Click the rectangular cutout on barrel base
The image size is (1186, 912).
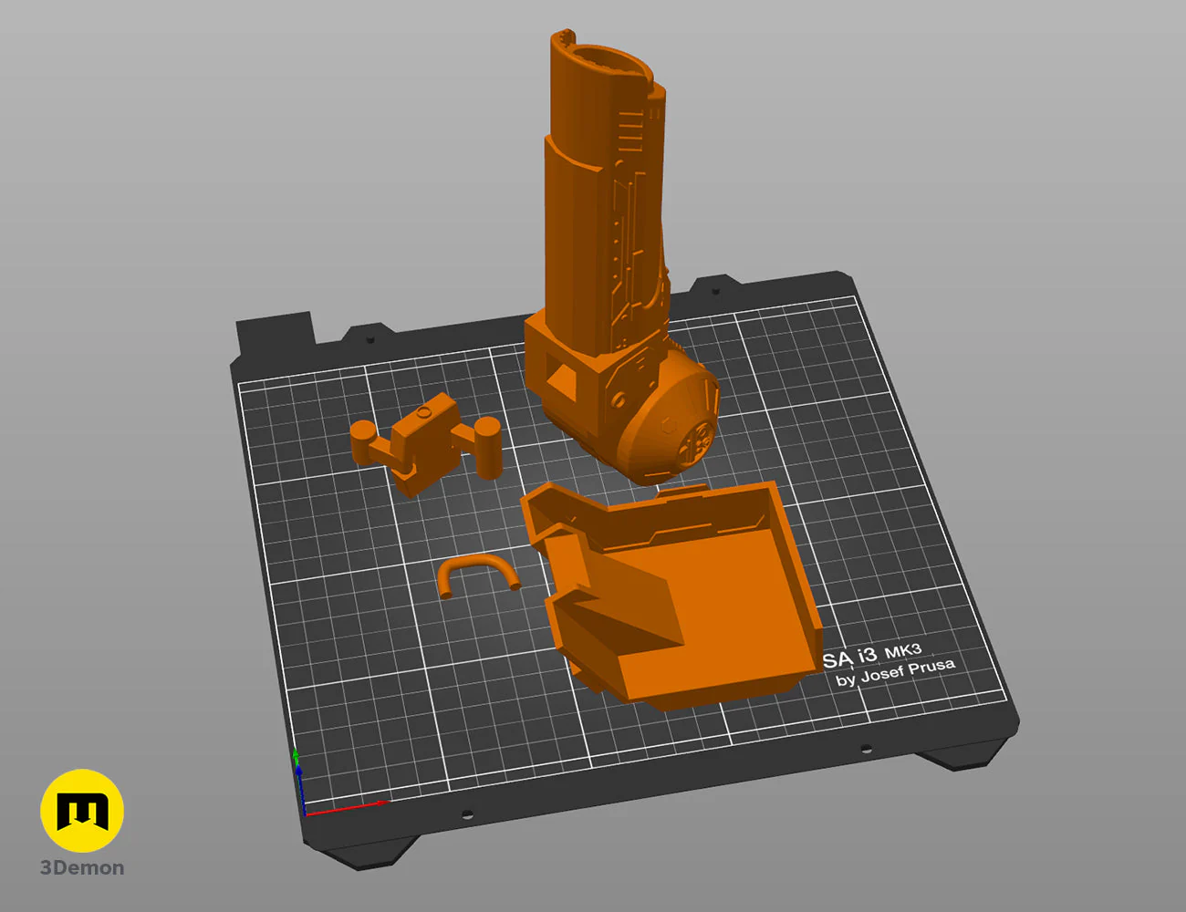pos(564,377)
